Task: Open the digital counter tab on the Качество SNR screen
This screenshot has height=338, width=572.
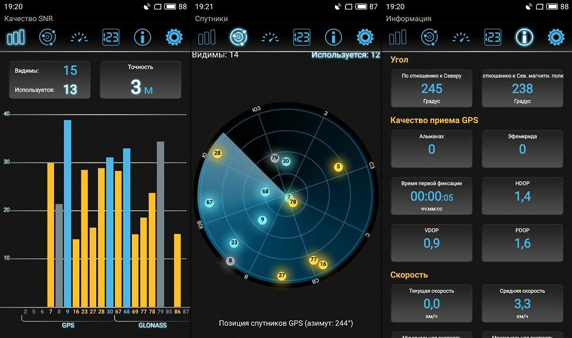Action: (111, 37)
